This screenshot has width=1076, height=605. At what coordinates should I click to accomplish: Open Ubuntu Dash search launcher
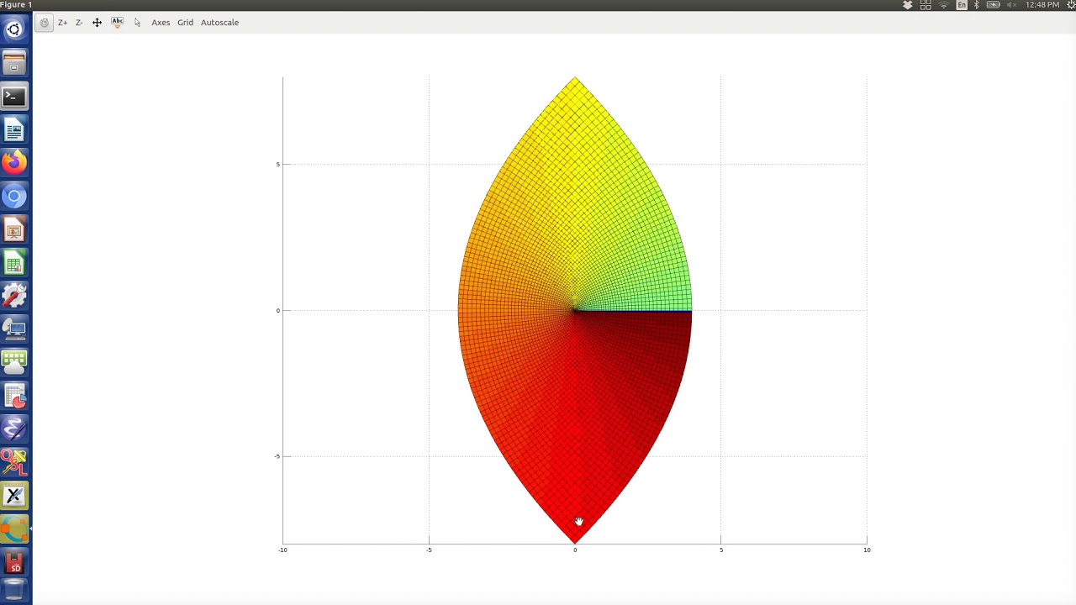14,30
